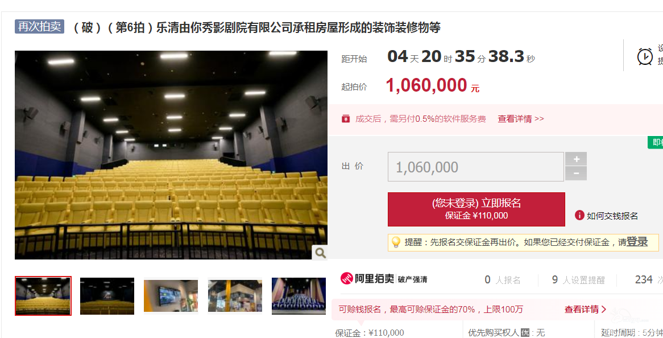Click the red info icon beside 如何交钱报名
The height and width of the screenshot is (338, 663).
coord(579,215)
